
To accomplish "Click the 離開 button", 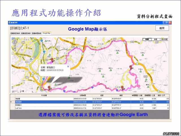I will pyautogui.click(x=162, y=28).
